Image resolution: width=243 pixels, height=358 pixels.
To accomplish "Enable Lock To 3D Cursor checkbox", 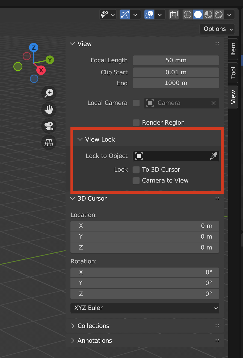I will (136, 170).
